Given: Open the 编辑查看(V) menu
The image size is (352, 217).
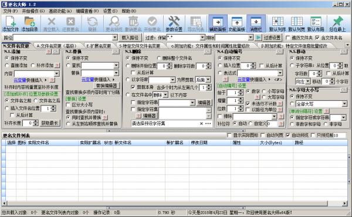Looking at the screenshot, I should coord(87,11).
